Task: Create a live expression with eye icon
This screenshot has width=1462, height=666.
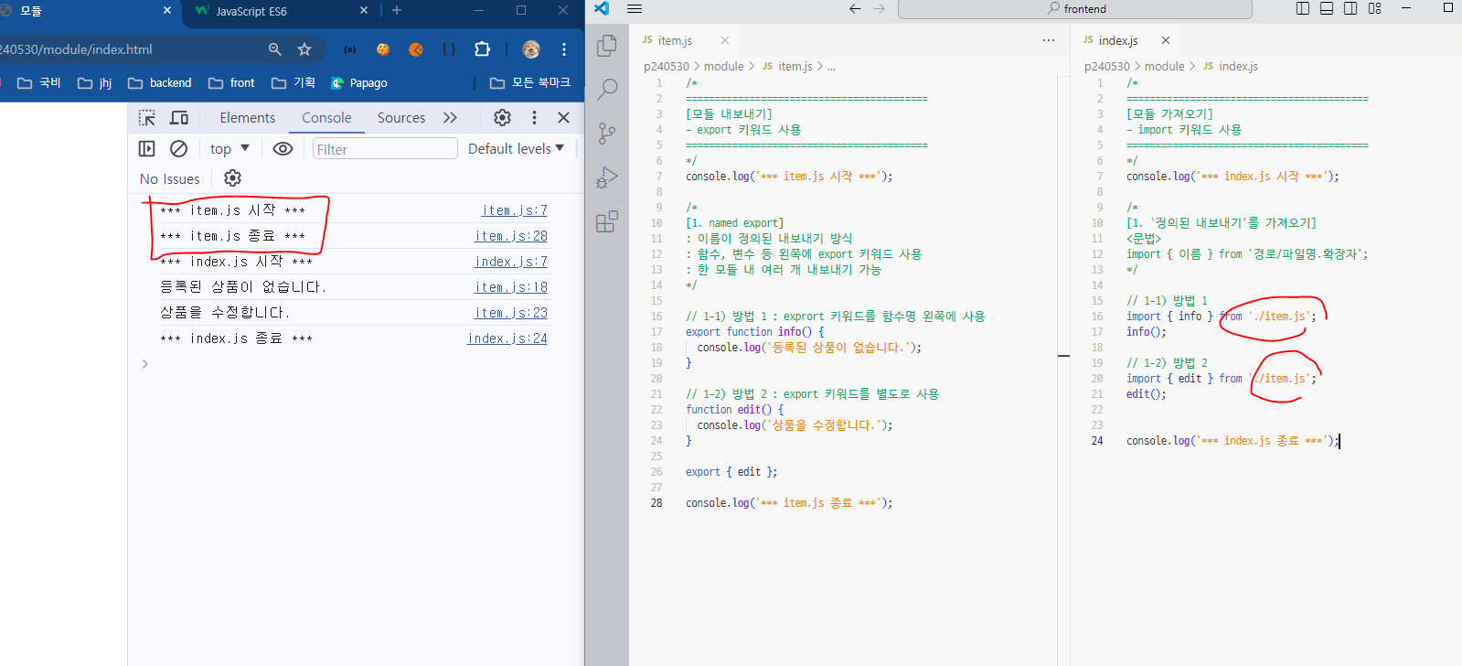Action: pyautogui.click(x=283, y=149)
